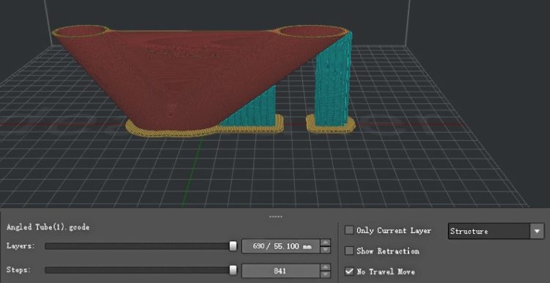
Task: Click the layer value field 690 / 55.100 mm
Action: [x=282, y=246]
